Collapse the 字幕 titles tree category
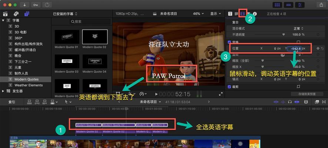Image resolution: width=328 pixels, height=148 pixels. click(x=3, y=20)
